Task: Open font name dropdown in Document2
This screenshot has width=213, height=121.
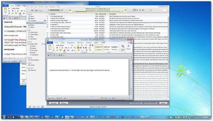Action: coord(70,45)
